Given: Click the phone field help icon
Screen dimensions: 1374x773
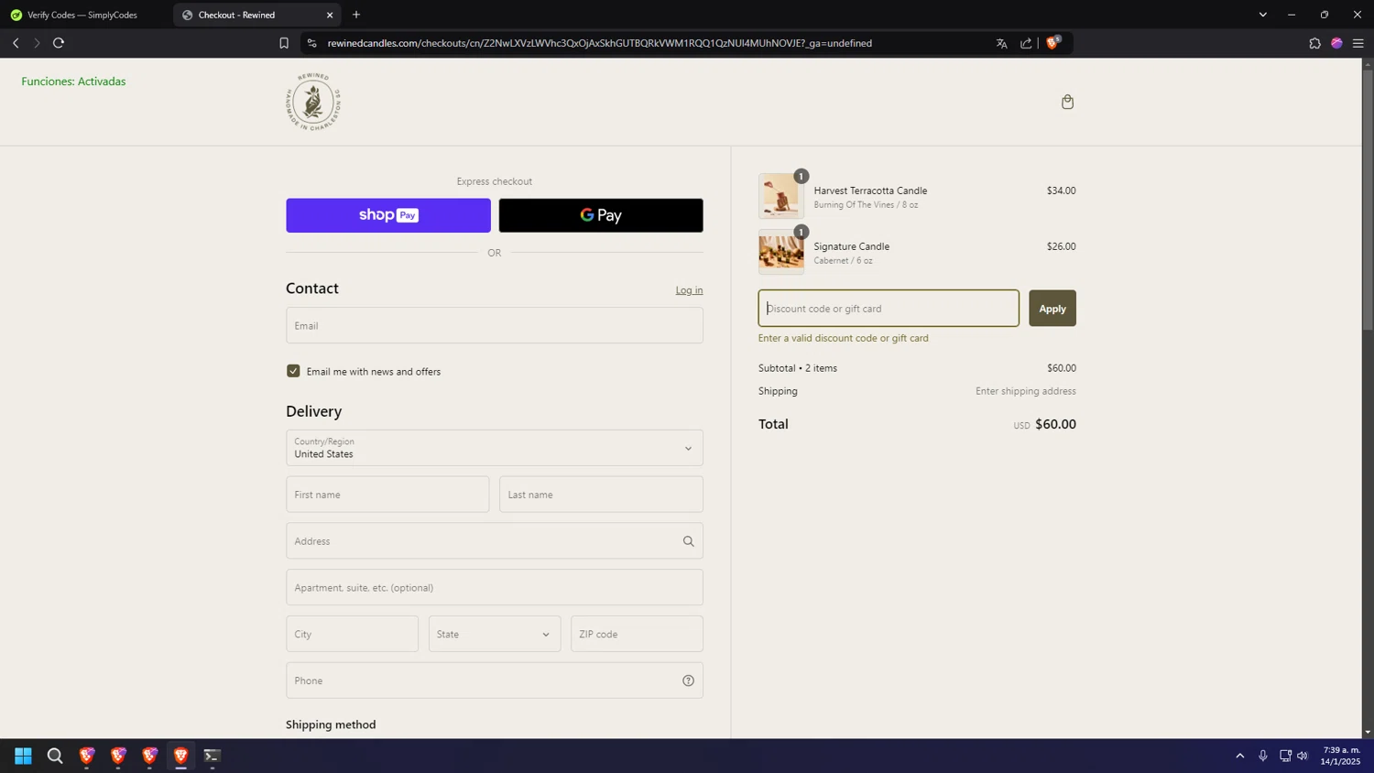Looking at the screenshot, I should [688, 680].
